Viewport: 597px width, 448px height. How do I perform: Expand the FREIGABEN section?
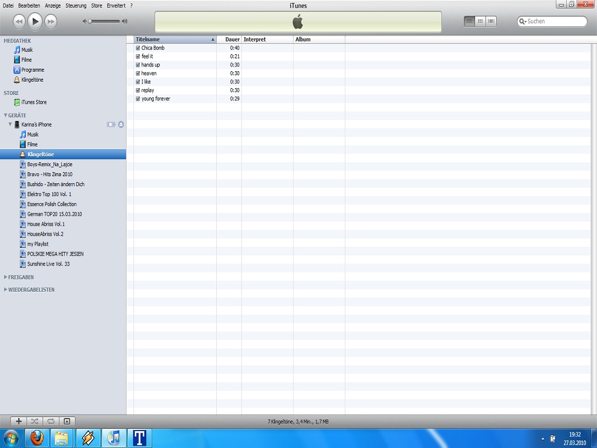point(5,277)
